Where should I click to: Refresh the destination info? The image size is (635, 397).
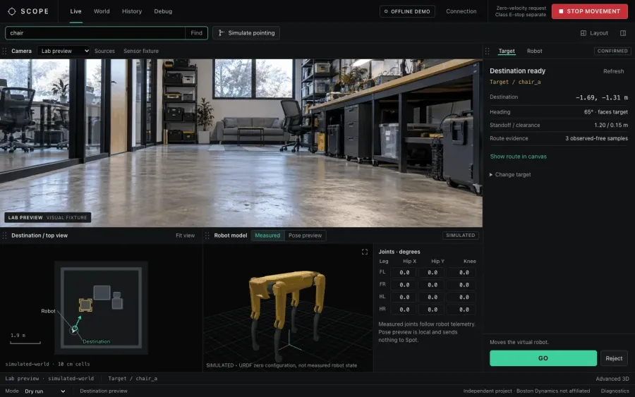[614, 71]
